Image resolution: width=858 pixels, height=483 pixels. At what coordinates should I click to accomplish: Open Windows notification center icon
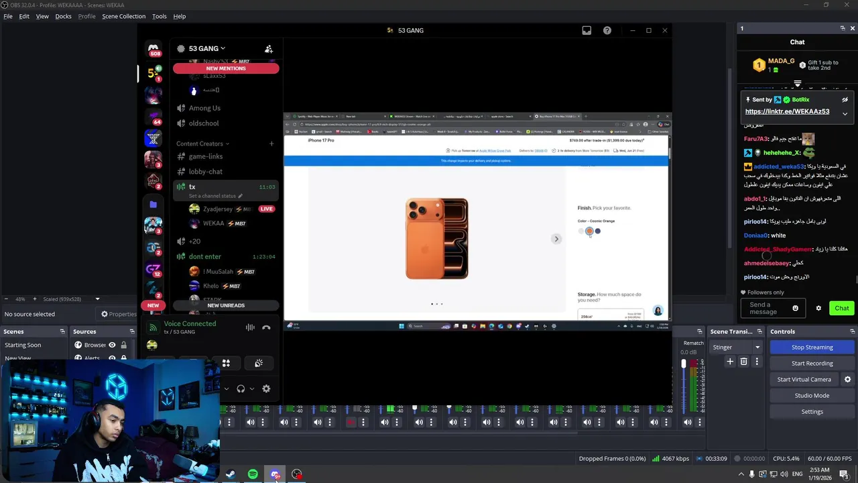pyautogui.click(x=844, y=474)
